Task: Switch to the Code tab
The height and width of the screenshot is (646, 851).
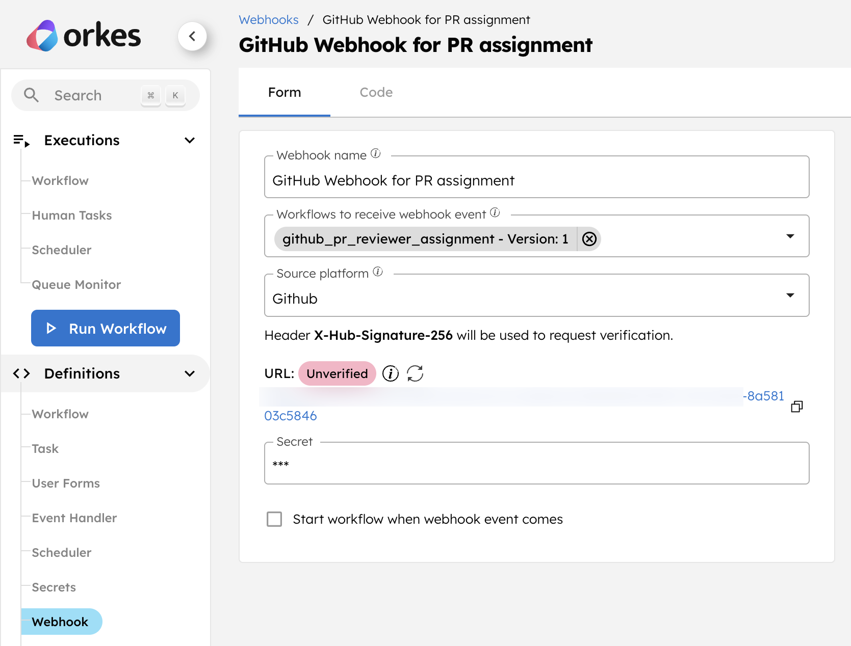Action: (376, 92)
